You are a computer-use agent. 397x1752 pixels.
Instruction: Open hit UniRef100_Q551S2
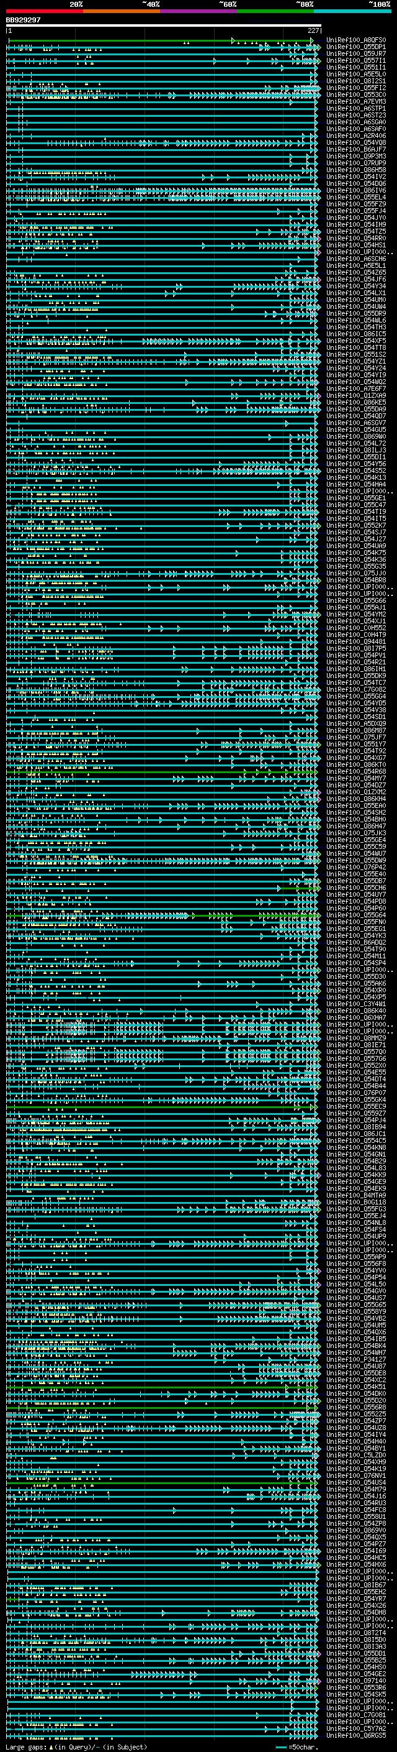coord(355,354)
